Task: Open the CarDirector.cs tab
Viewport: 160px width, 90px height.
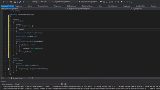Action: [x=71, y=6]
